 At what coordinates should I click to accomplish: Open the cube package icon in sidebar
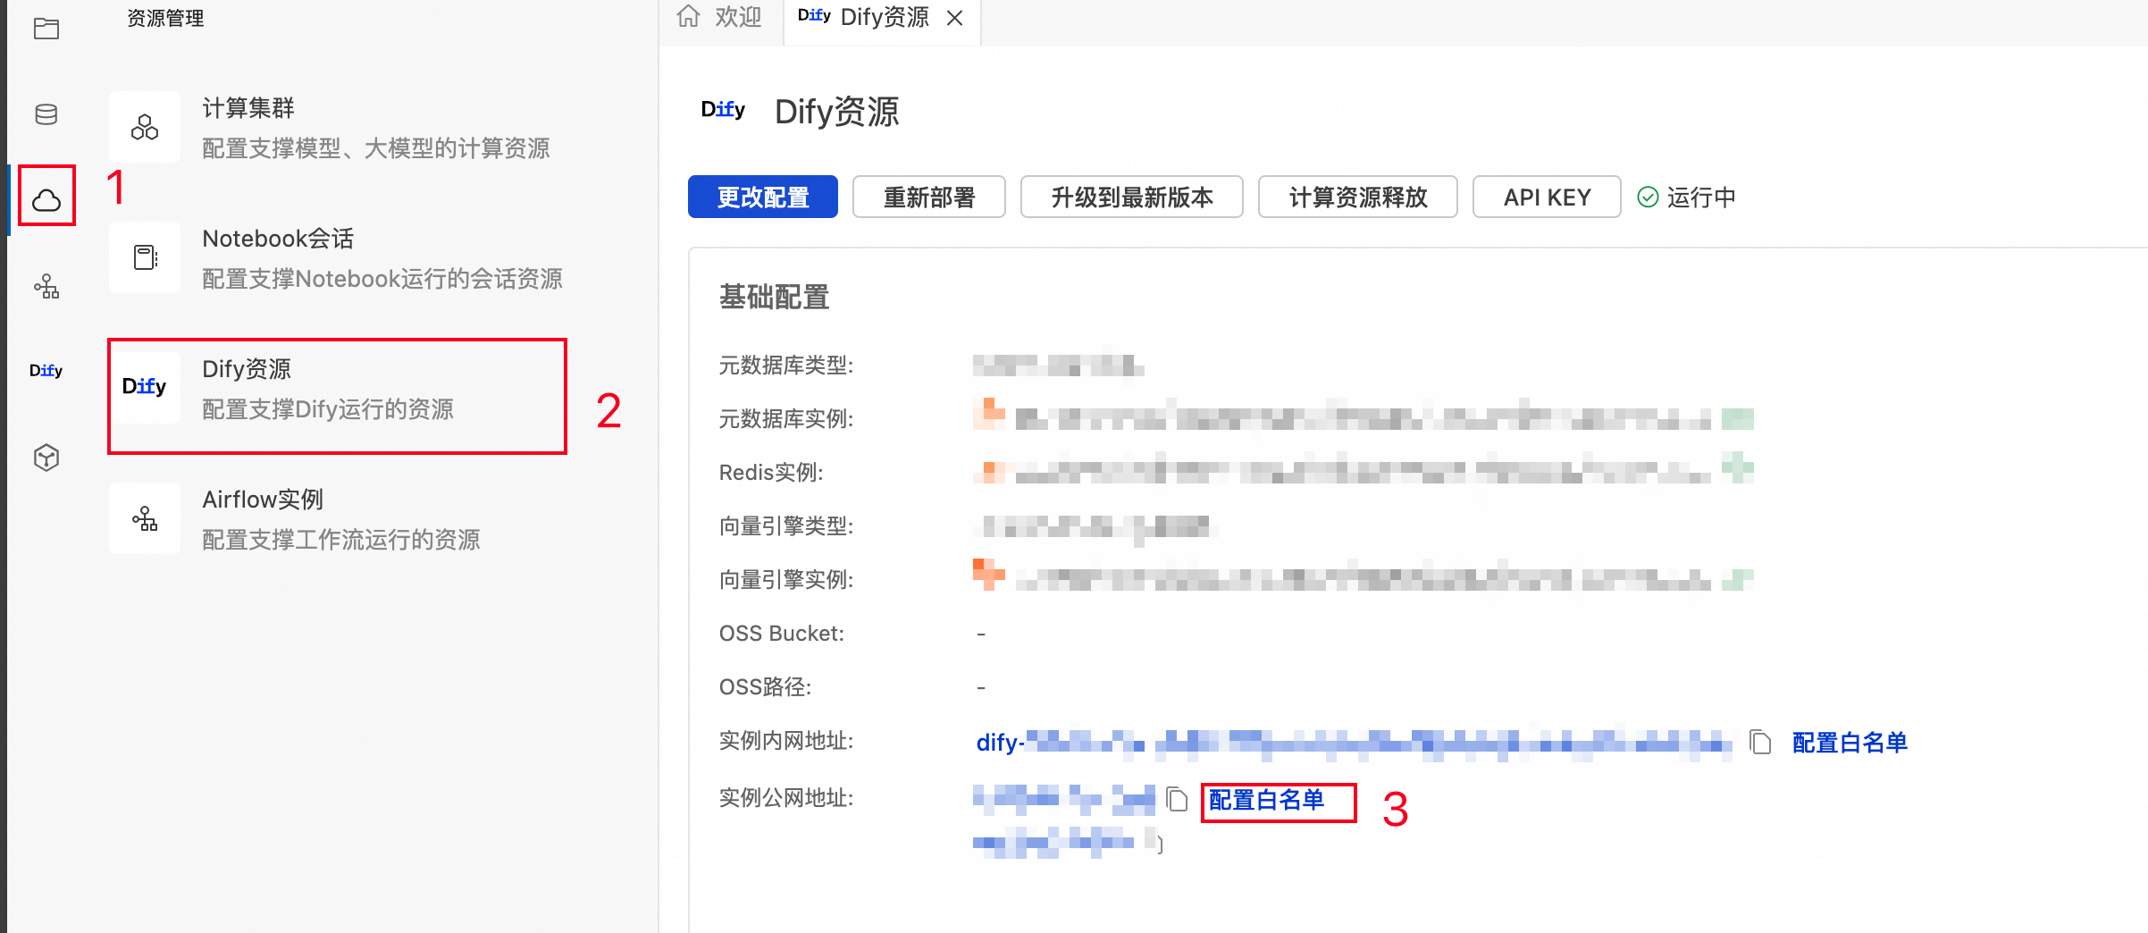tap(46, 458)
